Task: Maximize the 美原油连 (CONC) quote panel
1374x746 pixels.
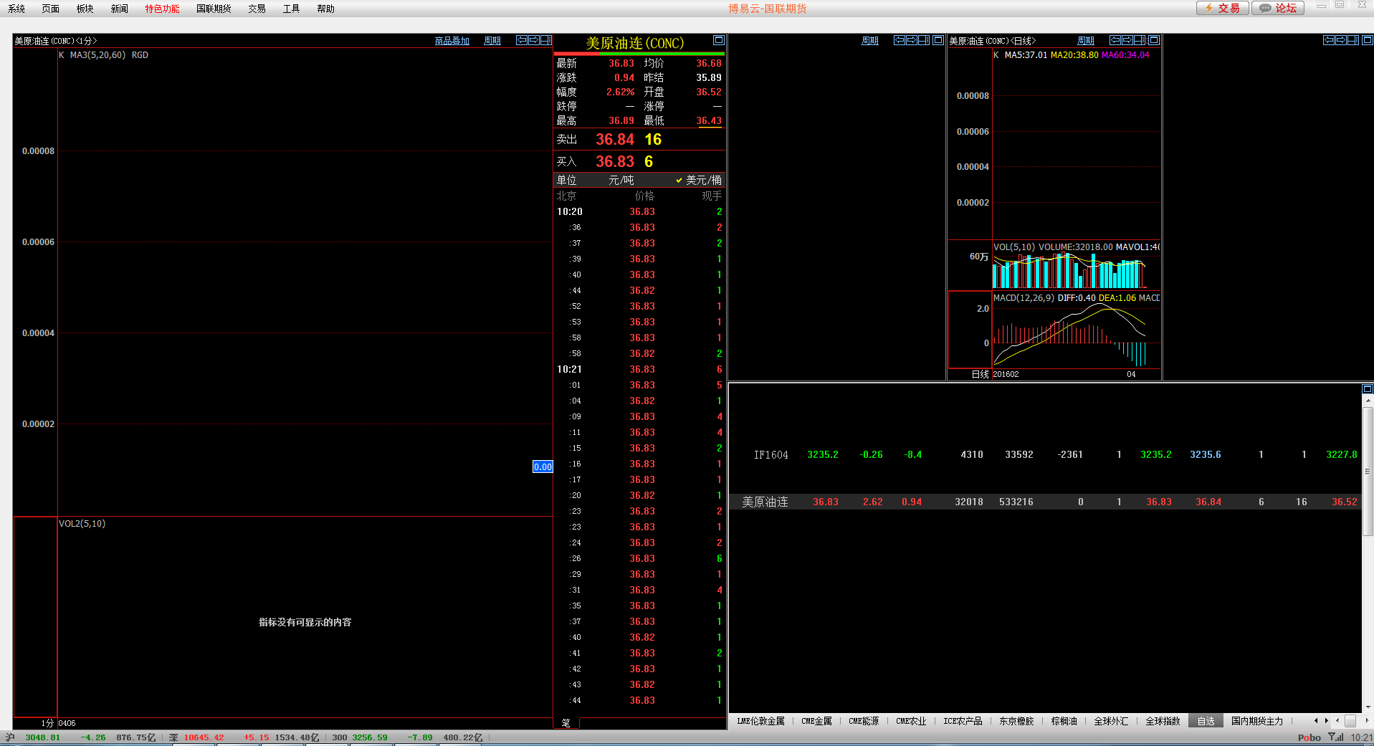Action: [x=719, y=40]
